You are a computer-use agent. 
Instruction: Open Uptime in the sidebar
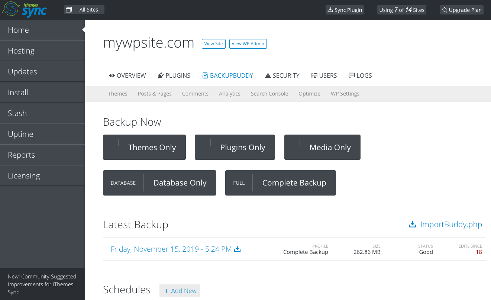42,134
